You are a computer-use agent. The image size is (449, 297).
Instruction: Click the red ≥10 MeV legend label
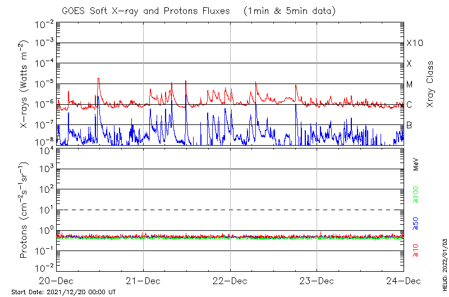coord(416,250)
